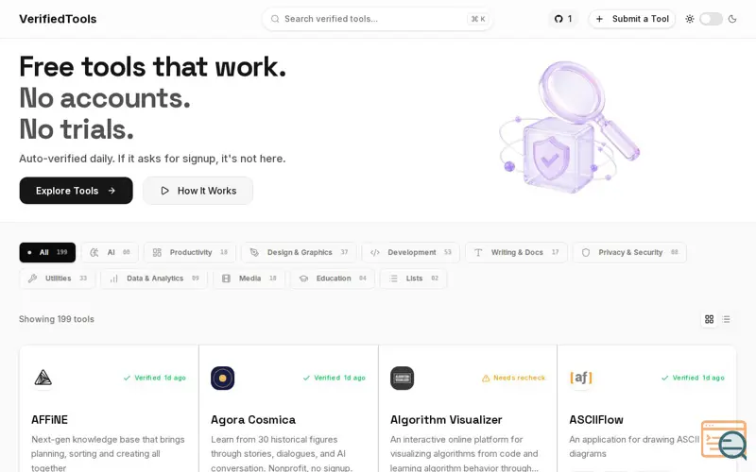Click the Showing 199 tools text

click(x=57, y=319)
